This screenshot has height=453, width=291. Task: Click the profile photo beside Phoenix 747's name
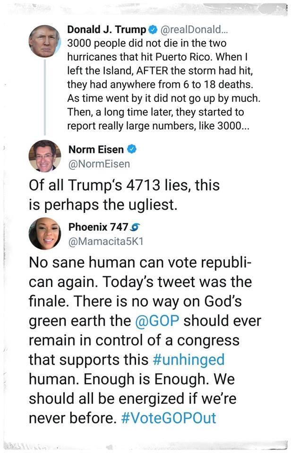(44, 233)
